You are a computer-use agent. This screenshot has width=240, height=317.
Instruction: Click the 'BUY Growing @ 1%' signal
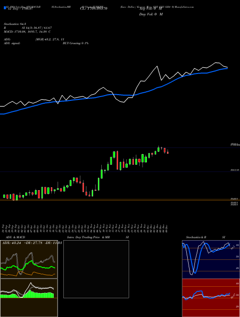pos(75,43)
